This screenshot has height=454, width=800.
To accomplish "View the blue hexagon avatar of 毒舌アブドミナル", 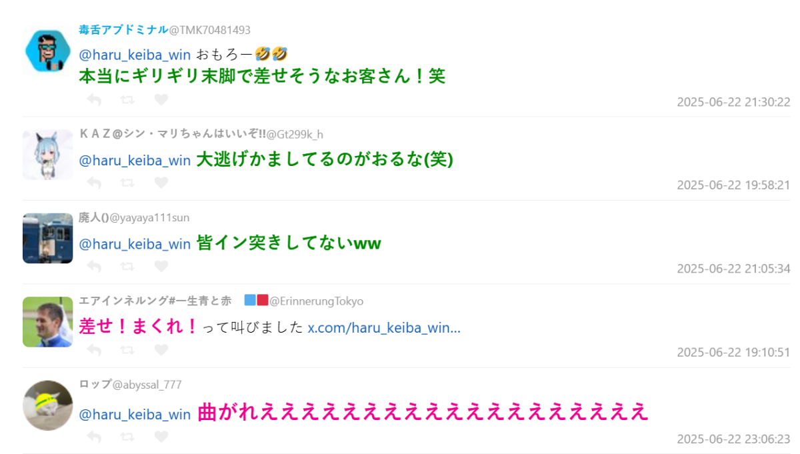I will point(47,51).
